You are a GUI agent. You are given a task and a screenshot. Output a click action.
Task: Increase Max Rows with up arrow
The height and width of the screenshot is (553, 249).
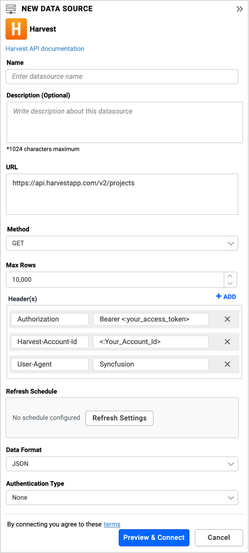click(x=231, y=276)
